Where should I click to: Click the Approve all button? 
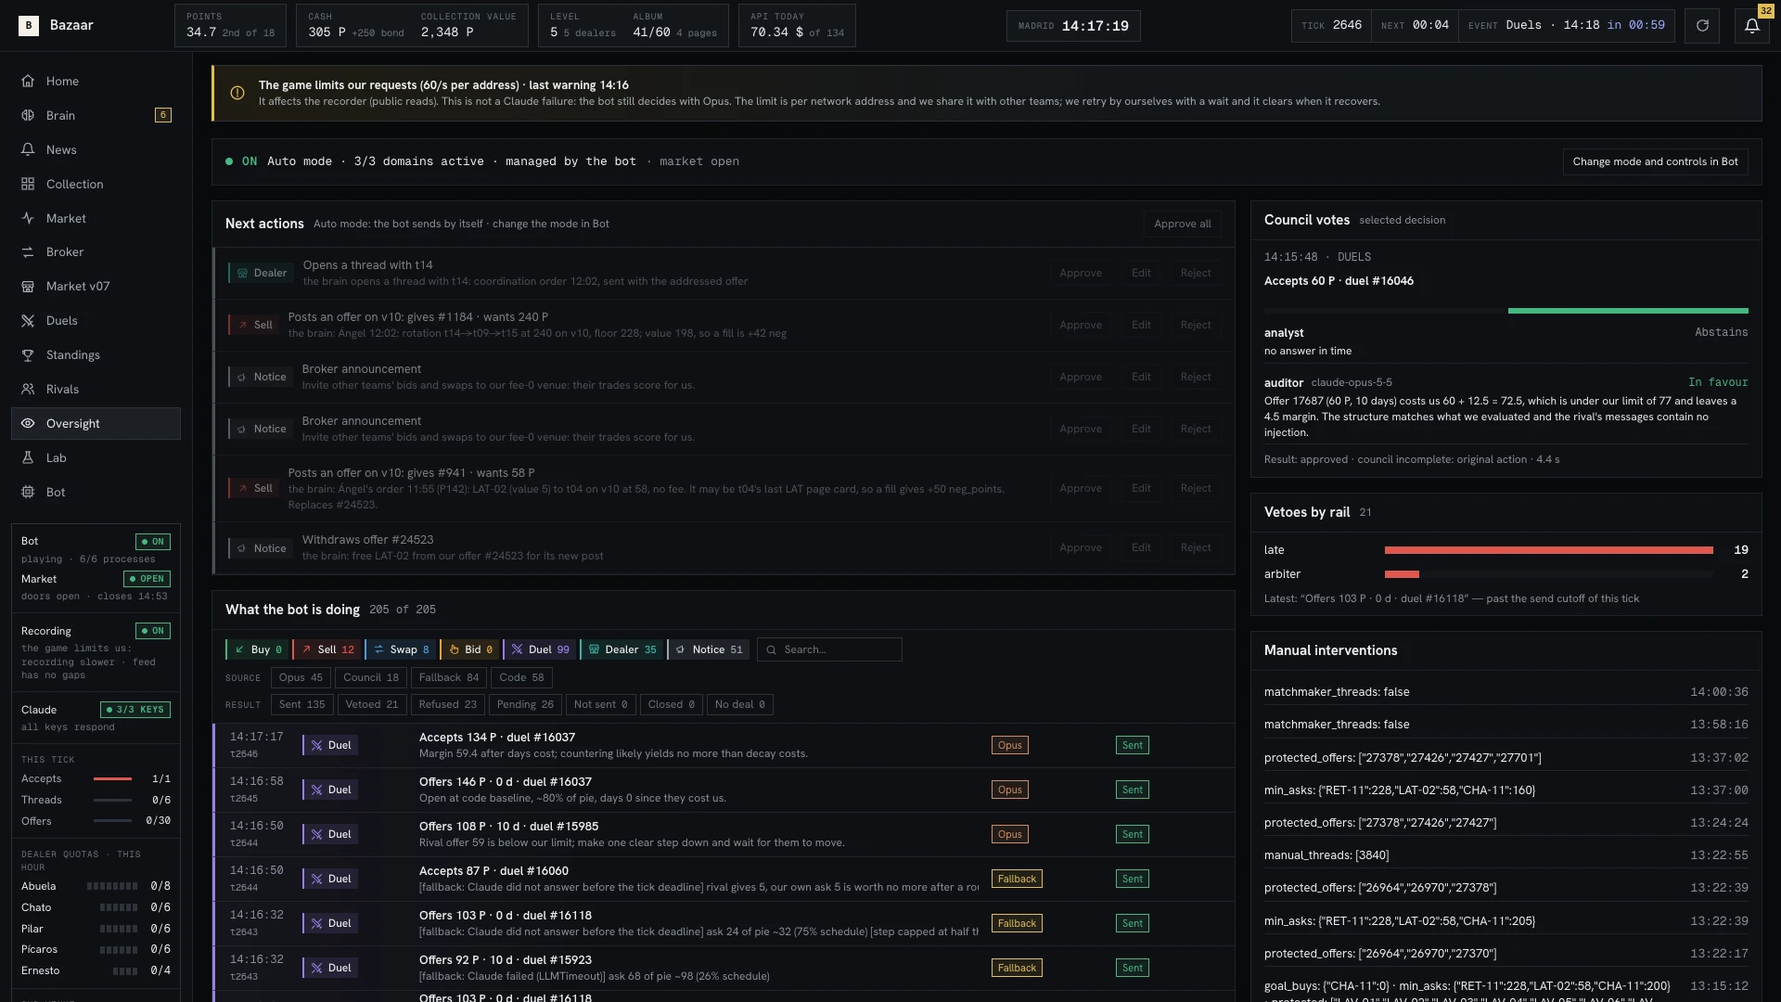pyautogui.click(x=1182, y=224)
